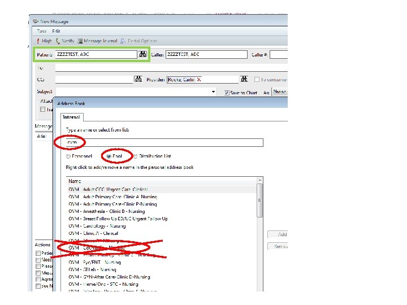The image size is (407, 305).
Task: Toggle the Save to Chart checkbox
Action: pyautogui.click(x=227, y=93)
